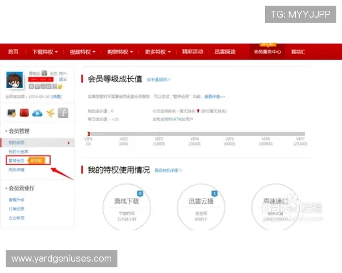This screenshot has width=342, height=273.
Task: Click the gray growth progress bar
Action: pyautogui.click(x=197, y=134)
